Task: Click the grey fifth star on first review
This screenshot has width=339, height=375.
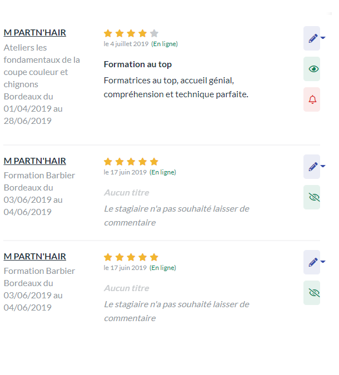Action: pyautogui.click(x=154, y=33)
